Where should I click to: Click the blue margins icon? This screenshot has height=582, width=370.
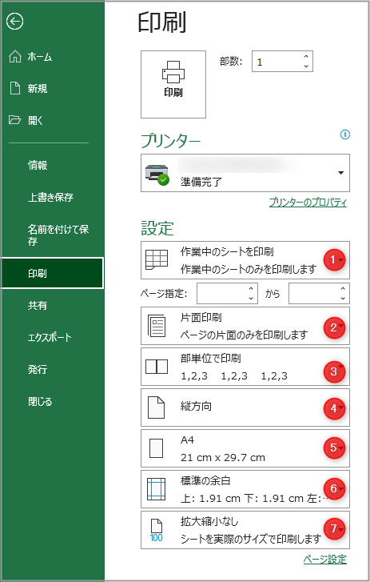tap(156, 489)
